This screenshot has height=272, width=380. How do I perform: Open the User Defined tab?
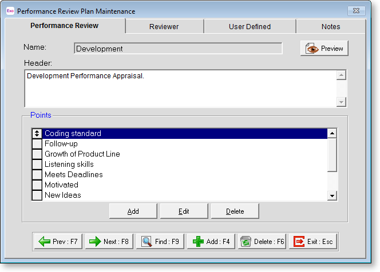click(x=250, y=26)
